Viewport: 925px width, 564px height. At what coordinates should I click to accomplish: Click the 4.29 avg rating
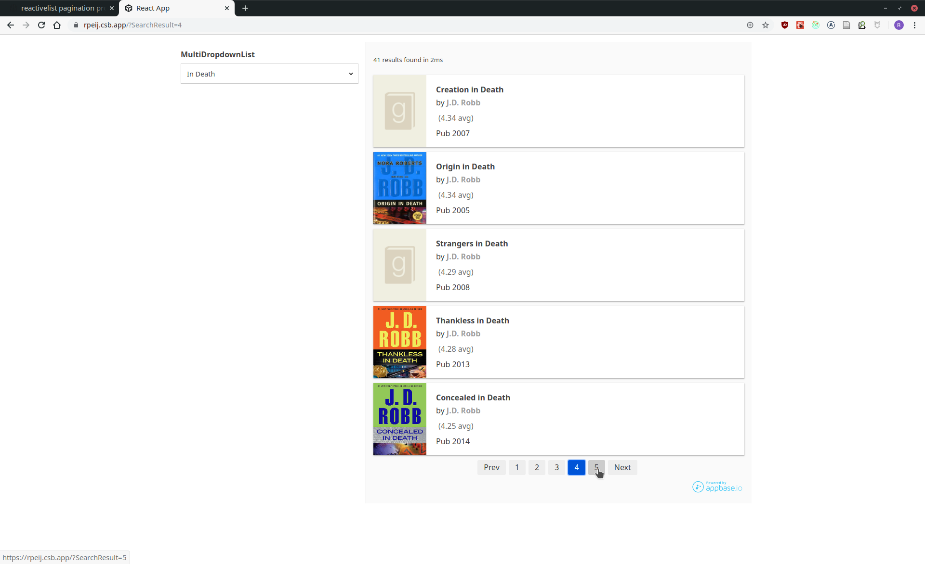456,272
